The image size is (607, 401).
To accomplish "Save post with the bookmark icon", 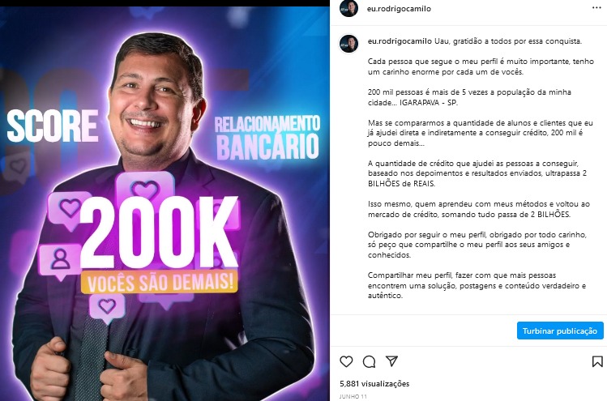I will 597,361.
